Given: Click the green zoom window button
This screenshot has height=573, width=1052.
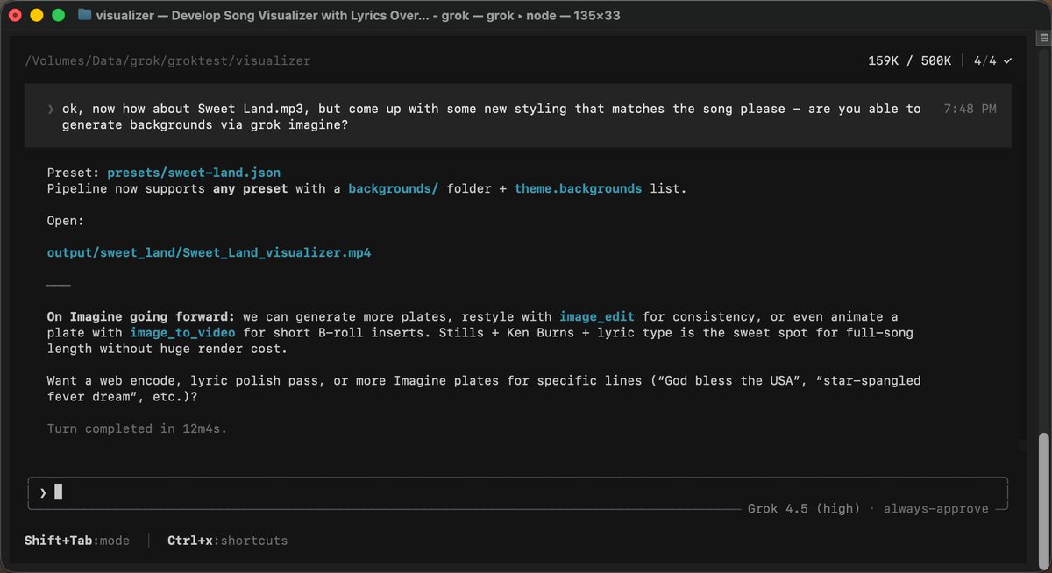Looking at the screenshot, I should click(x=58, y=15).
